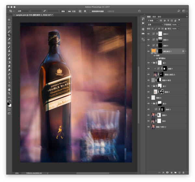Select the Clone Stamp tool
Image resolution: width=195 pixels, height=182 pixels.
tap(9, 51)
